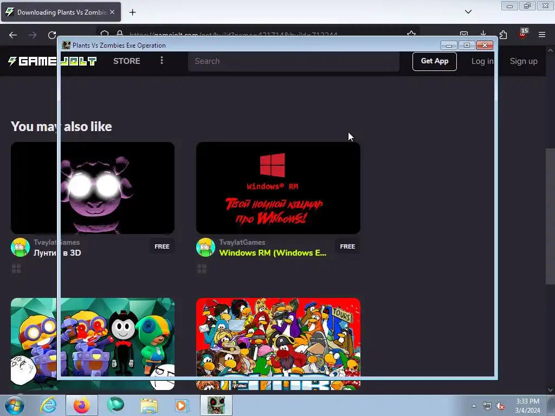Open the three-dot more menu on Game Jolt
This screenshot has width=555, height=416.
pyautogui.click(x=162, y=61)
